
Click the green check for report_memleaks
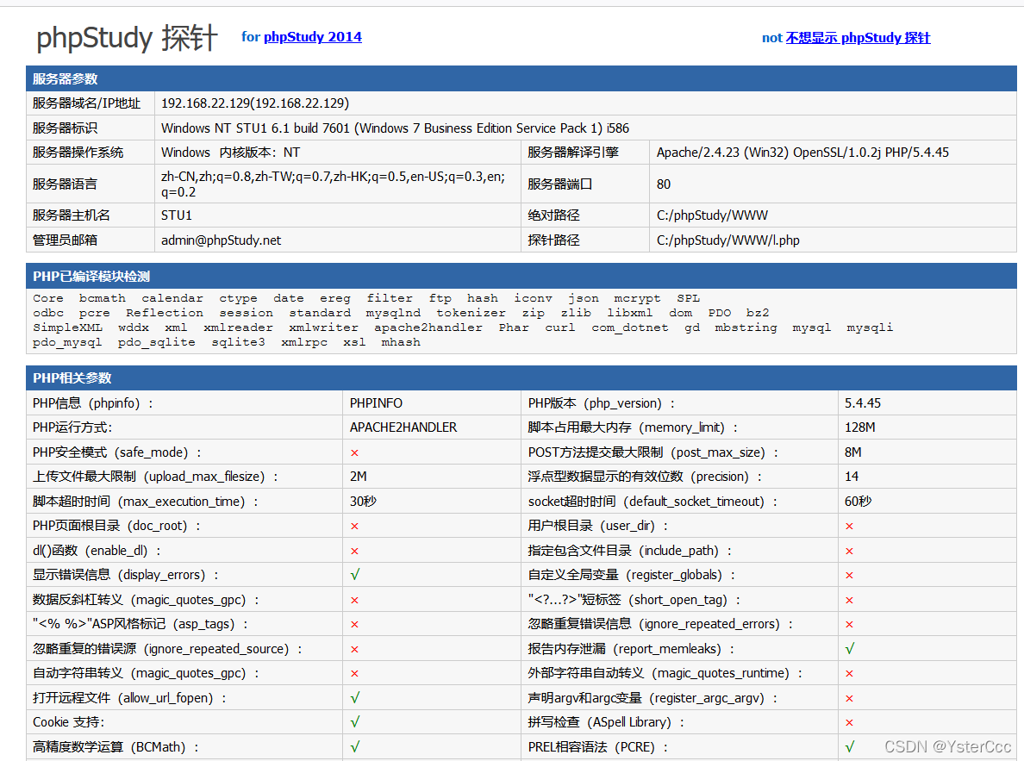click(x=850, y=649)
